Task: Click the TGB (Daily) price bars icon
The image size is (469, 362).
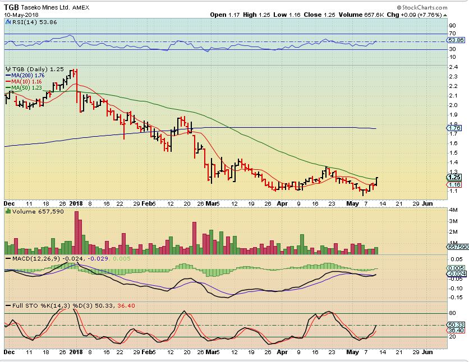Action: pos(8,69)
